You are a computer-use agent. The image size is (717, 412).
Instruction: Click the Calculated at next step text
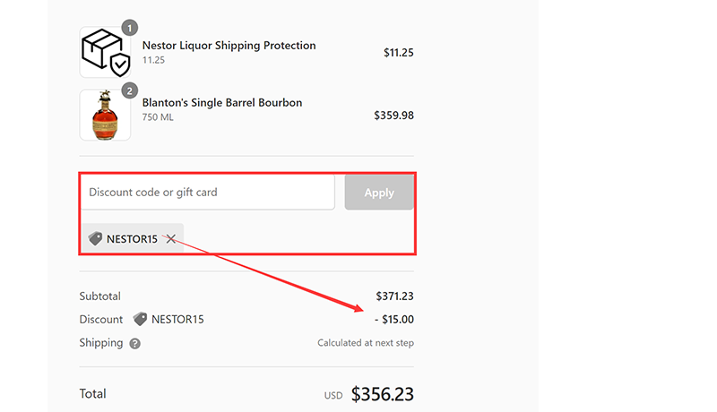(x=366, y=343)
